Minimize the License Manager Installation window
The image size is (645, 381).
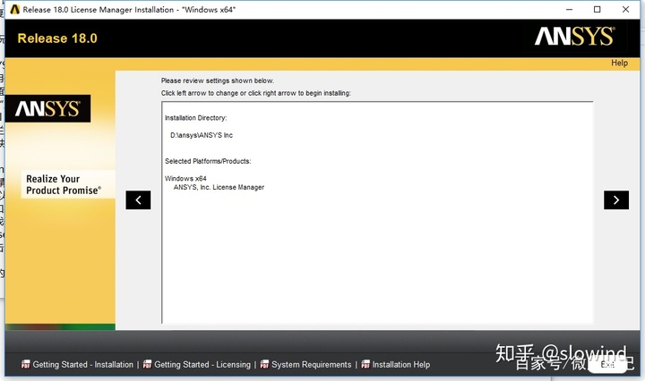point(570,10)
